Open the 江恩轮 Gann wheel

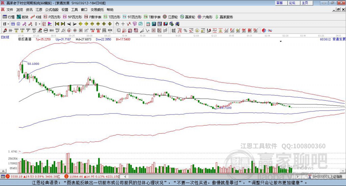[x=170, y=17]
